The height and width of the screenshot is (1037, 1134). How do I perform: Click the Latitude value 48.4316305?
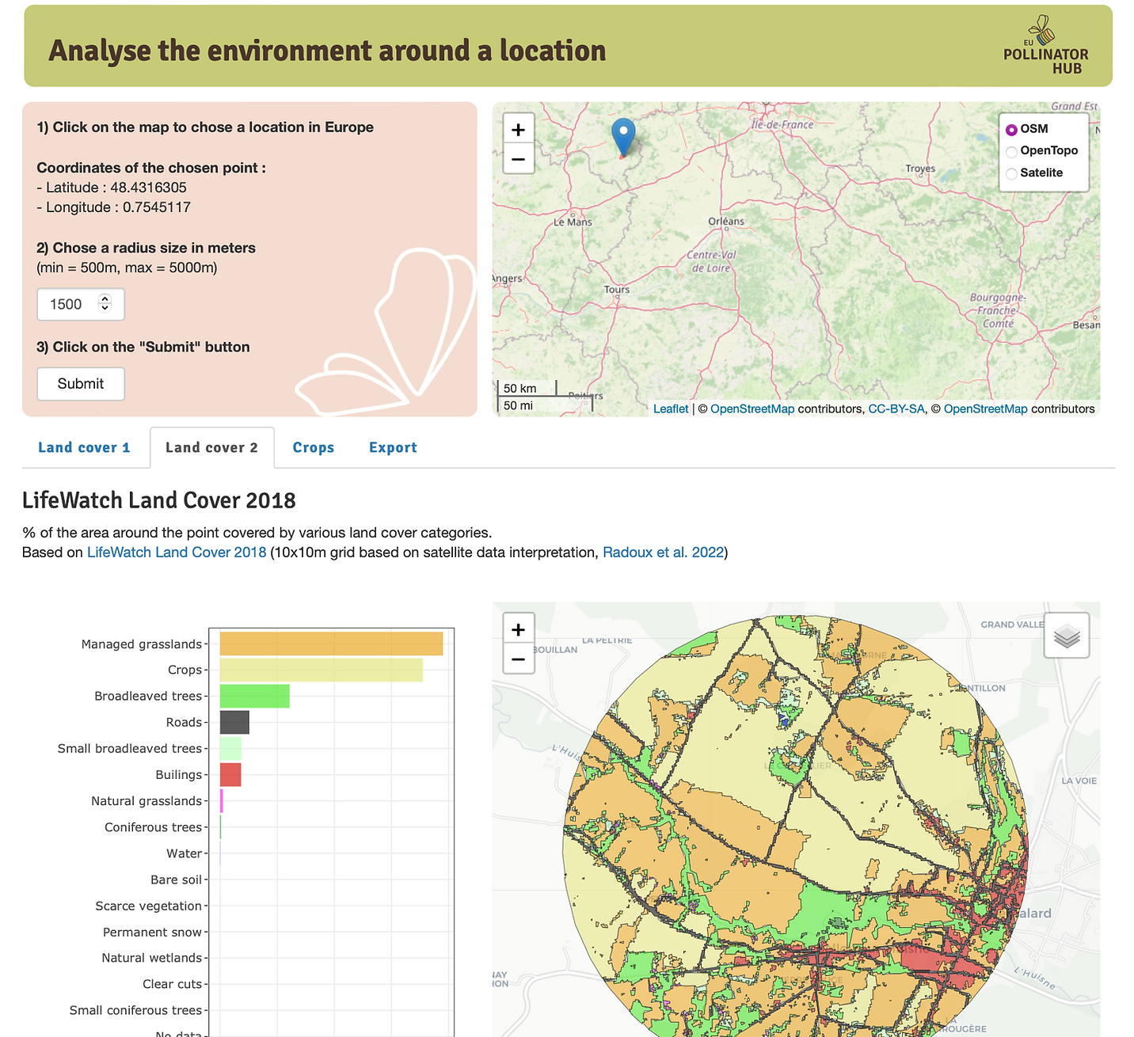tap(149, 188)
